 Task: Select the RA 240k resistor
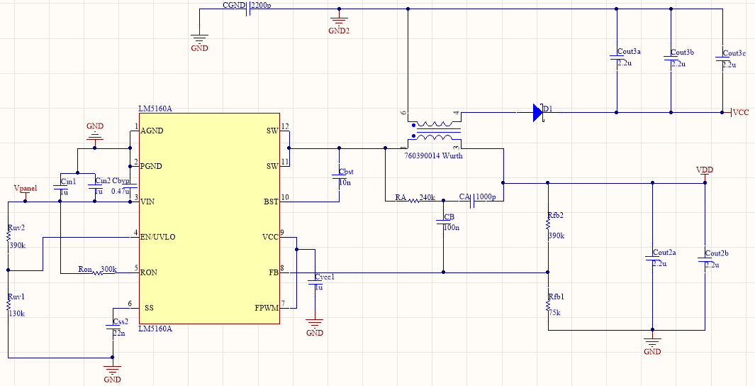(x=414, y=201)
